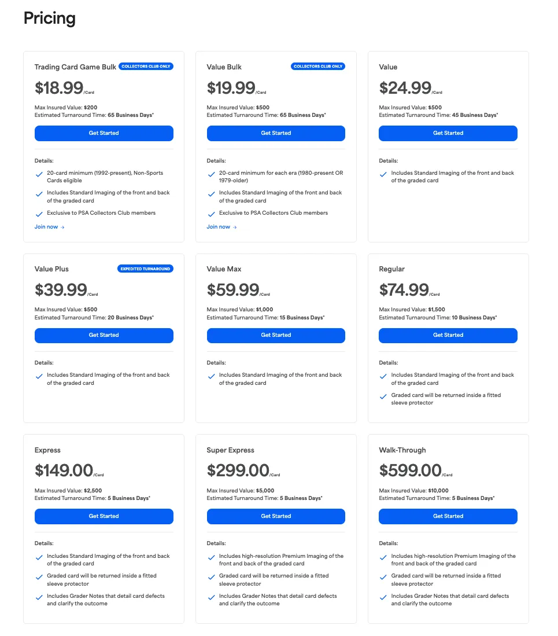Viewport: 558px width, 636px height.
Task: Click checkmark next to Super Express Premium Imaging
Action: tap(211, 557)
